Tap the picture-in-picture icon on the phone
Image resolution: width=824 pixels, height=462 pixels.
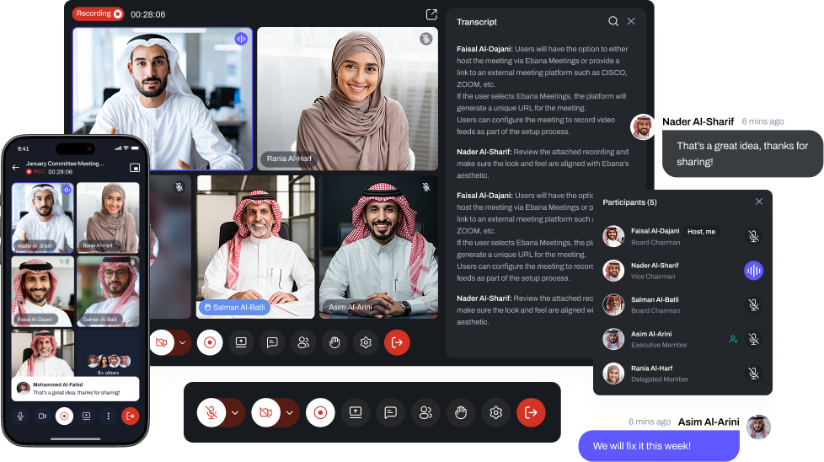pos(135,168)
